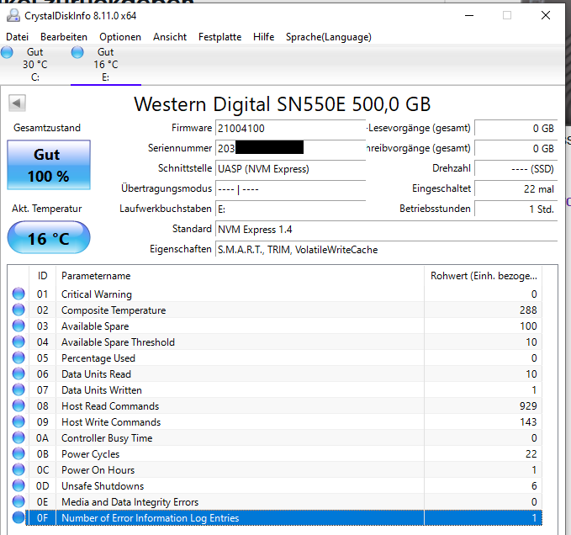
Task: Click the status orb for Power Cycles
Action: coord(19,453)
